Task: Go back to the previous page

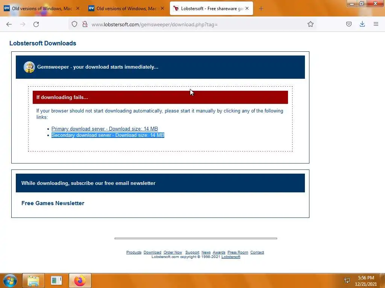Action: click(x=9, y=24)
